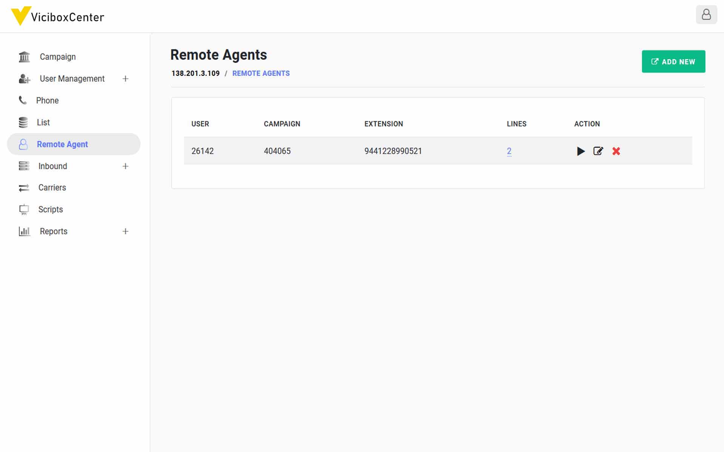Image resolution: width=724 pixels, height=452 pixels.
Task: Delete remote agent 26142 with the red X
Action: coord(616,151)
